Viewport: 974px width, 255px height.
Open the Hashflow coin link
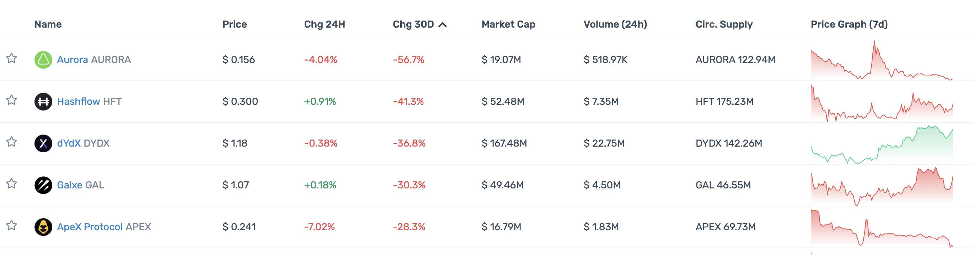pos(78,101)
